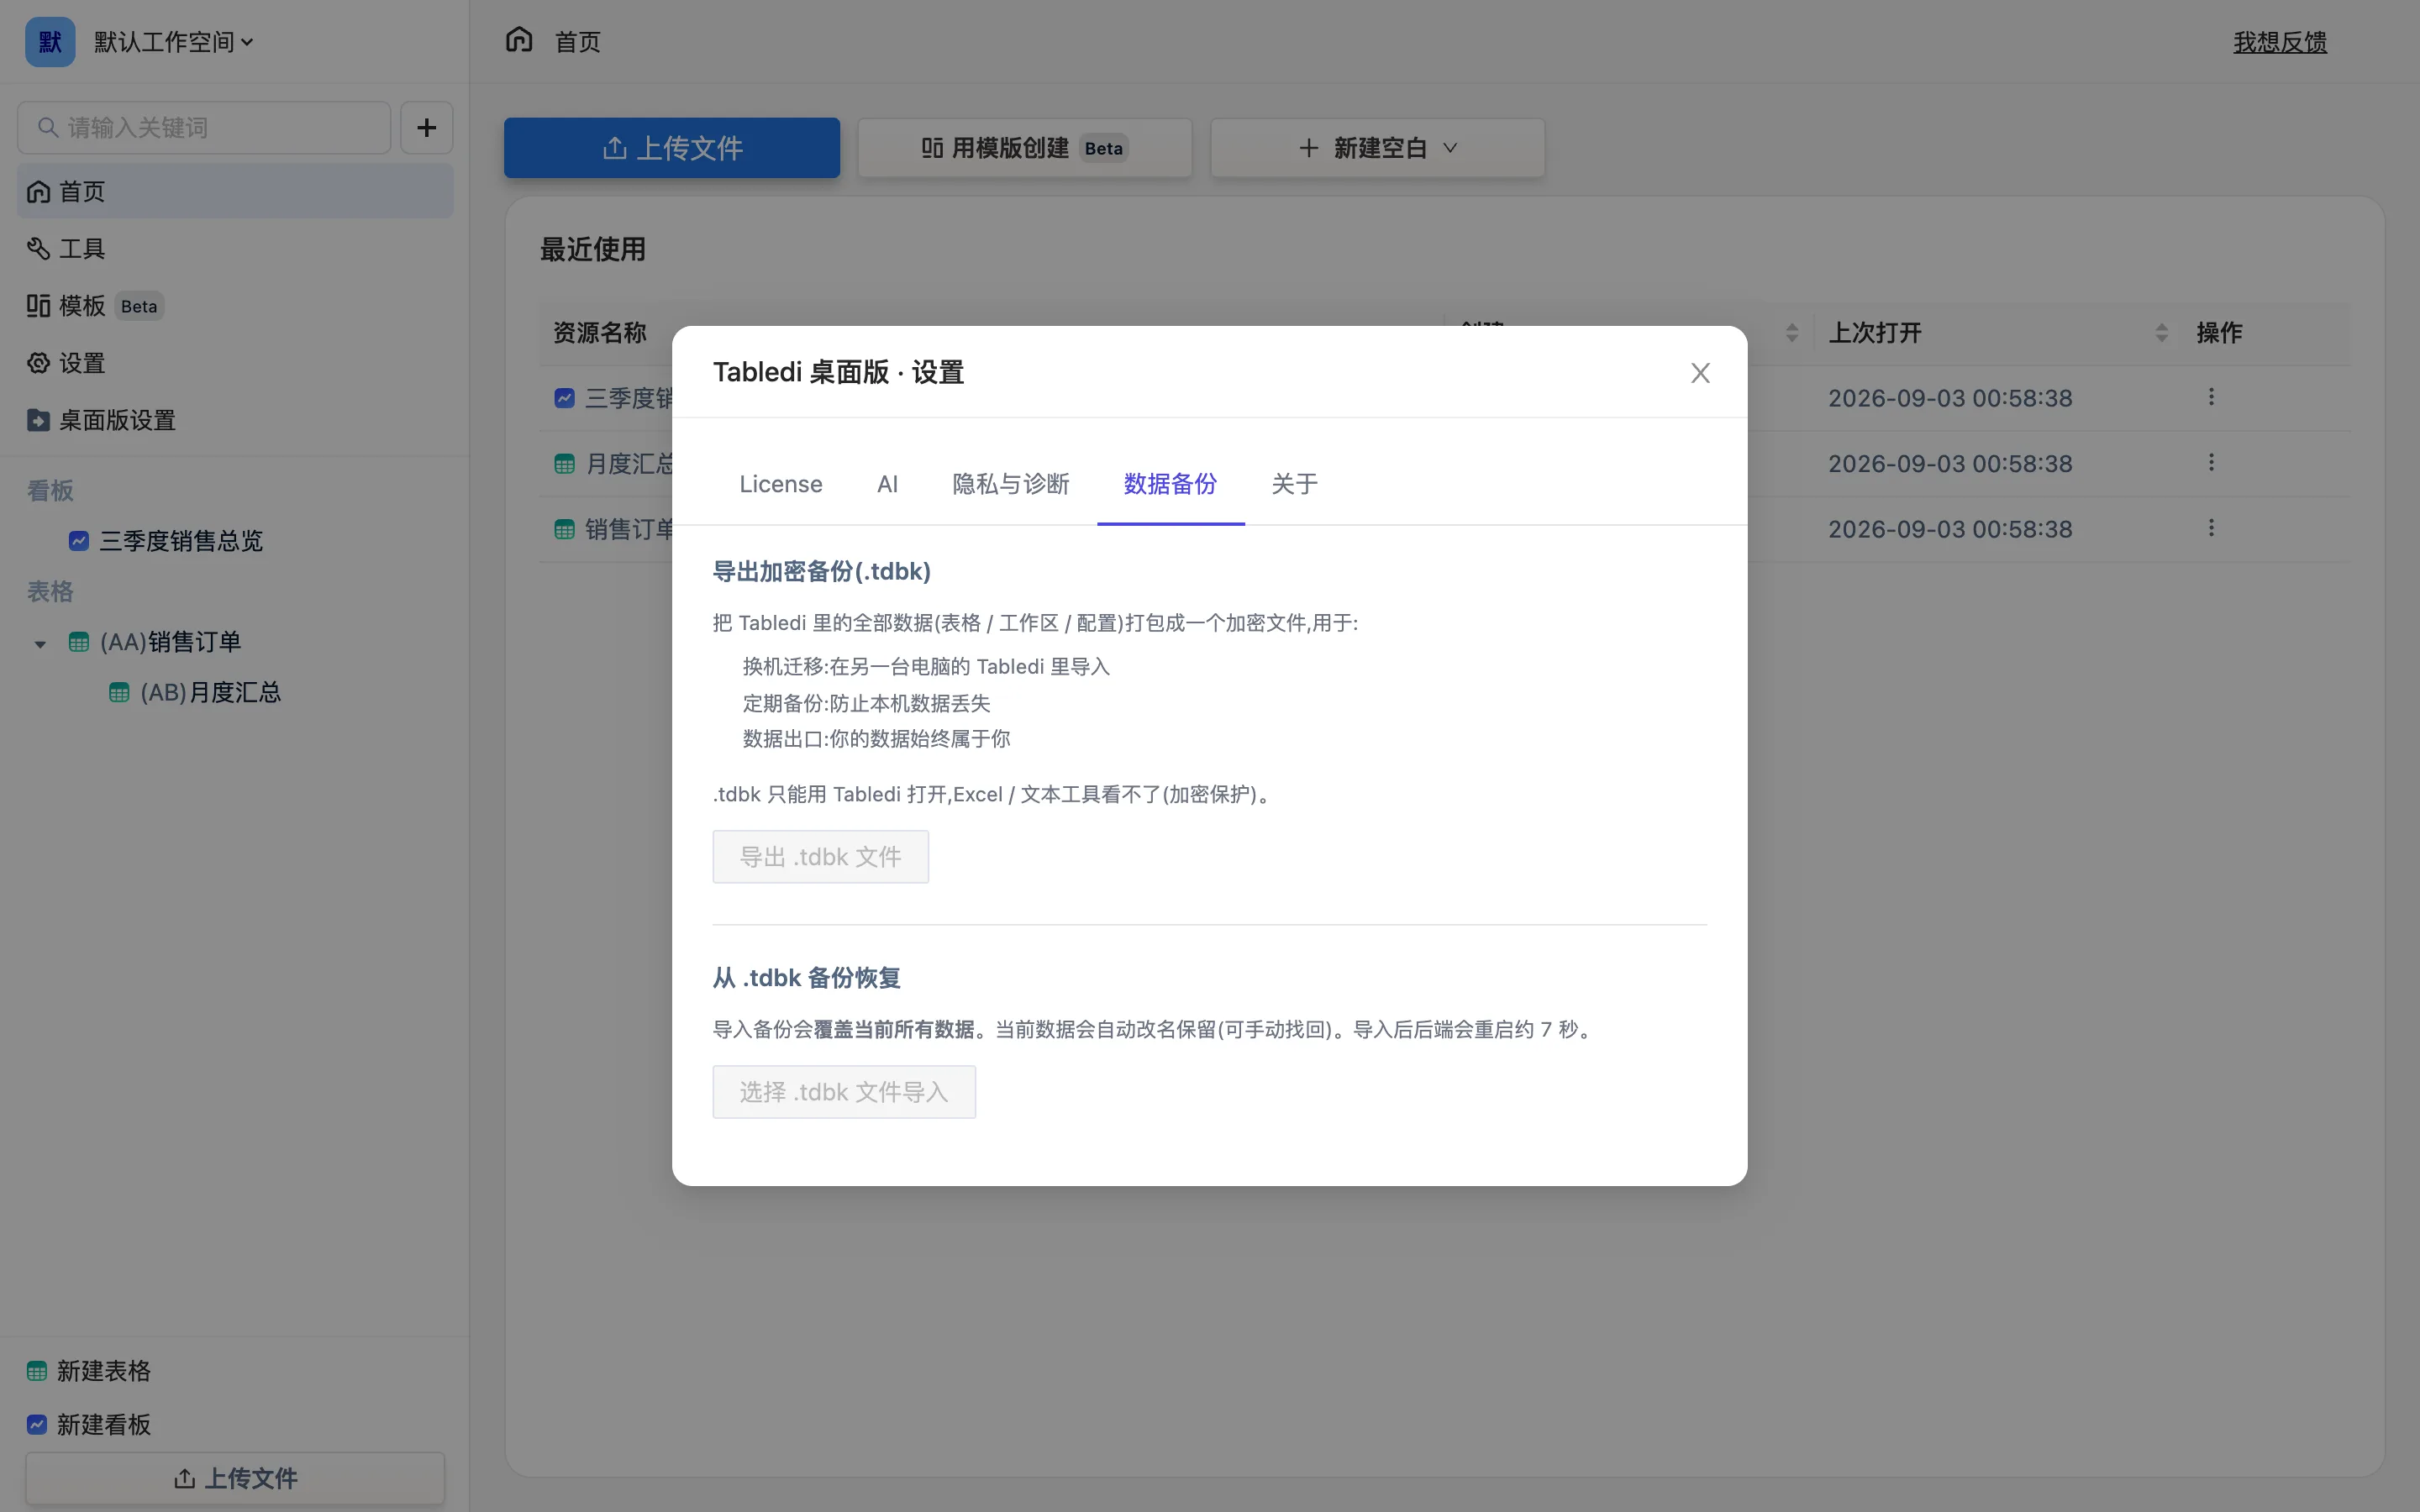The height and width of the screenshot is (1512, 2420).
Task: Open more actions for the second row
Action: 2211,462
